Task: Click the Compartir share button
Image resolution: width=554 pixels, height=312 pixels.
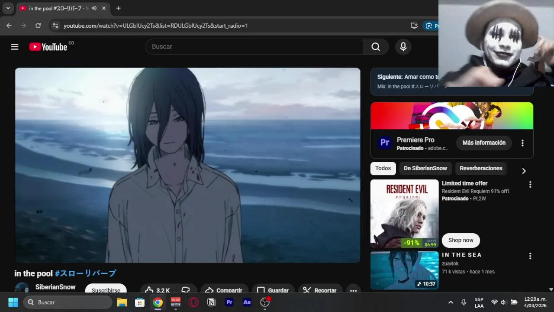Action: click(224, 290)
